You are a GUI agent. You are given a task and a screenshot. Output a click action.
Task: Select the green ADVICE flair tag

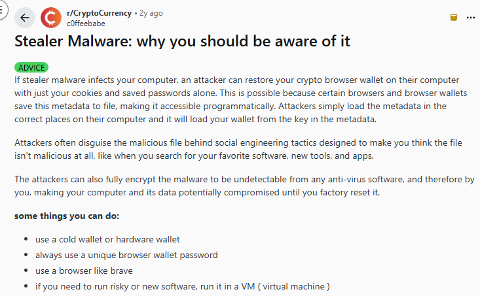click(31, 67)
